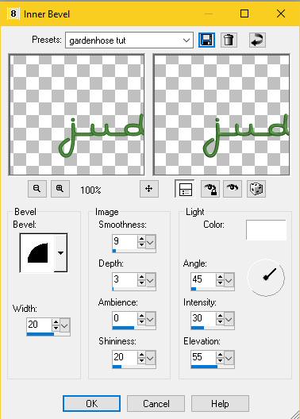Save the preset with the floppy disk icon

pos(206,40)
